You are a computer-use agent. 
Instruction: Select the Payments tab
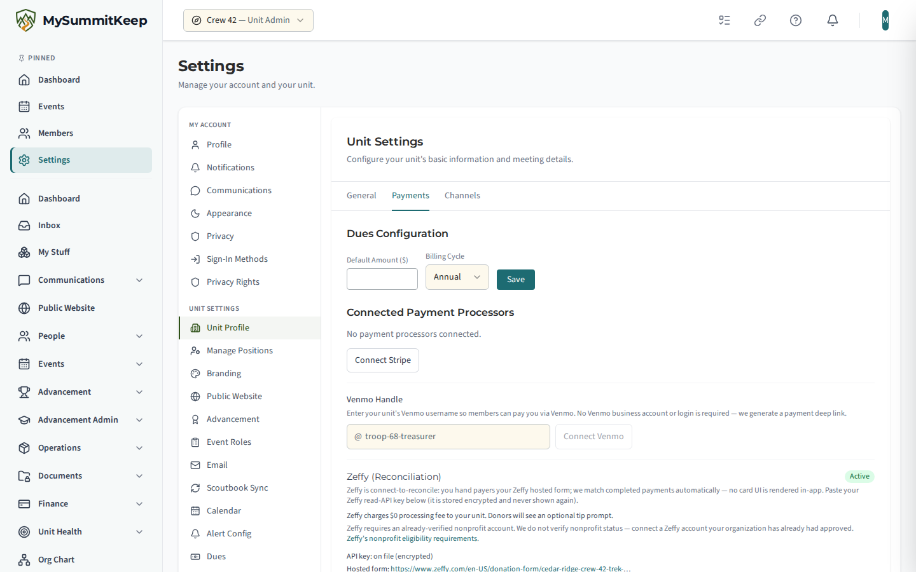[410, 196]
